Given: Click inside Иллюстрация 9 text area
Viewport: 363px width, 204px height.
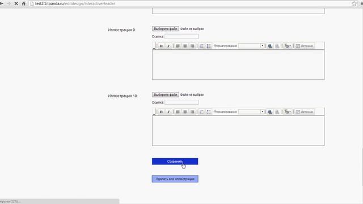Looking at the screenshot, I should coord(238,65).
